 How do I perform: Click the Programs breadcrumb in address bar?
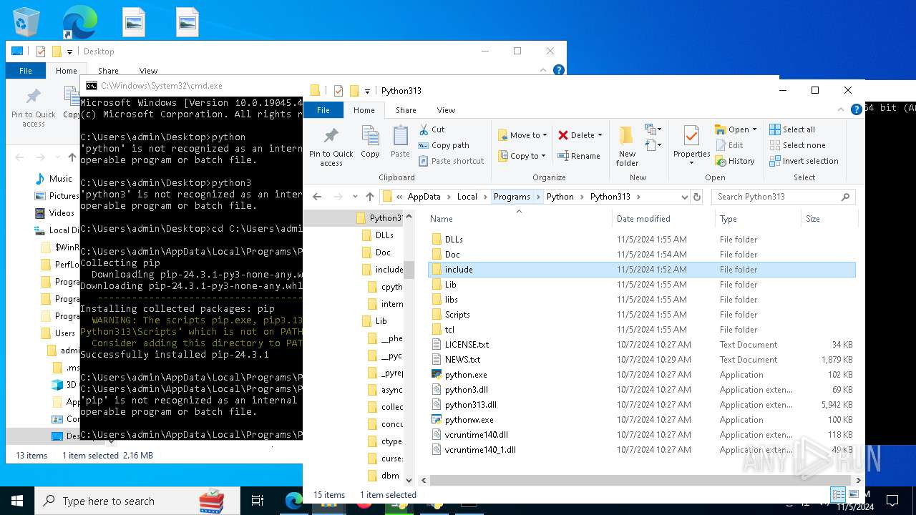point(512,197)
